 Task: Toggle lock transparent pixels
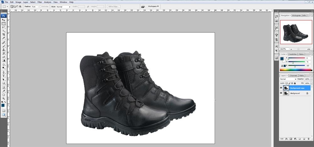286,83
